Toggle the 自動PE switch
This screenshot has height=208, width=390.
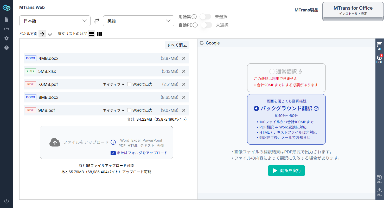(206, 25)
